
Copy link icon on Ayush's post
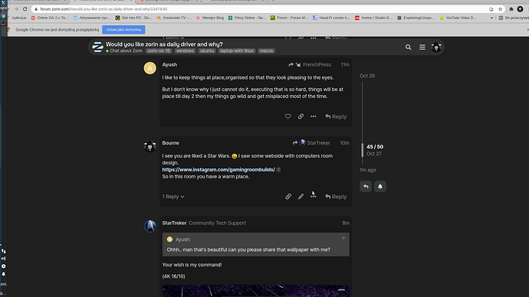301,116
